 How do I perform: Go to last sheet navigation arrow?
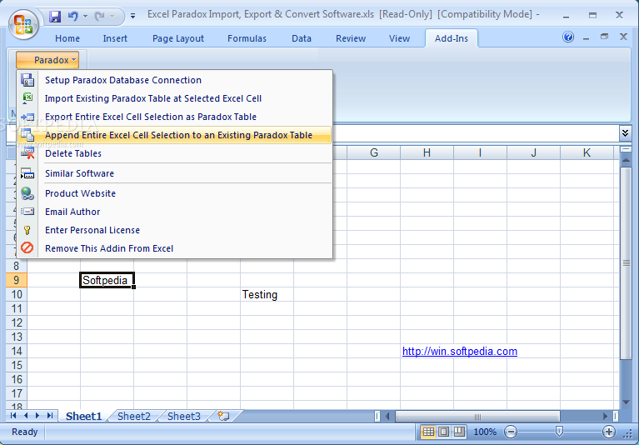tap(50, 416)
